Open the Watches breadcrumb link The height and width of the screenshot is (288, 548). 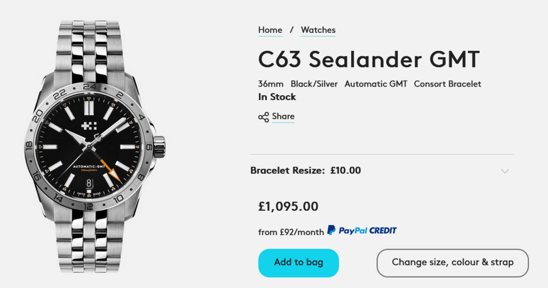pos(318,30)
